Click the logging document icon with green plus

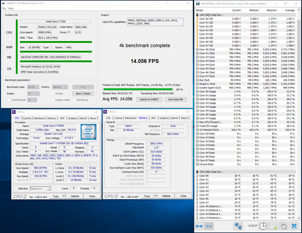tap(274, 226)
